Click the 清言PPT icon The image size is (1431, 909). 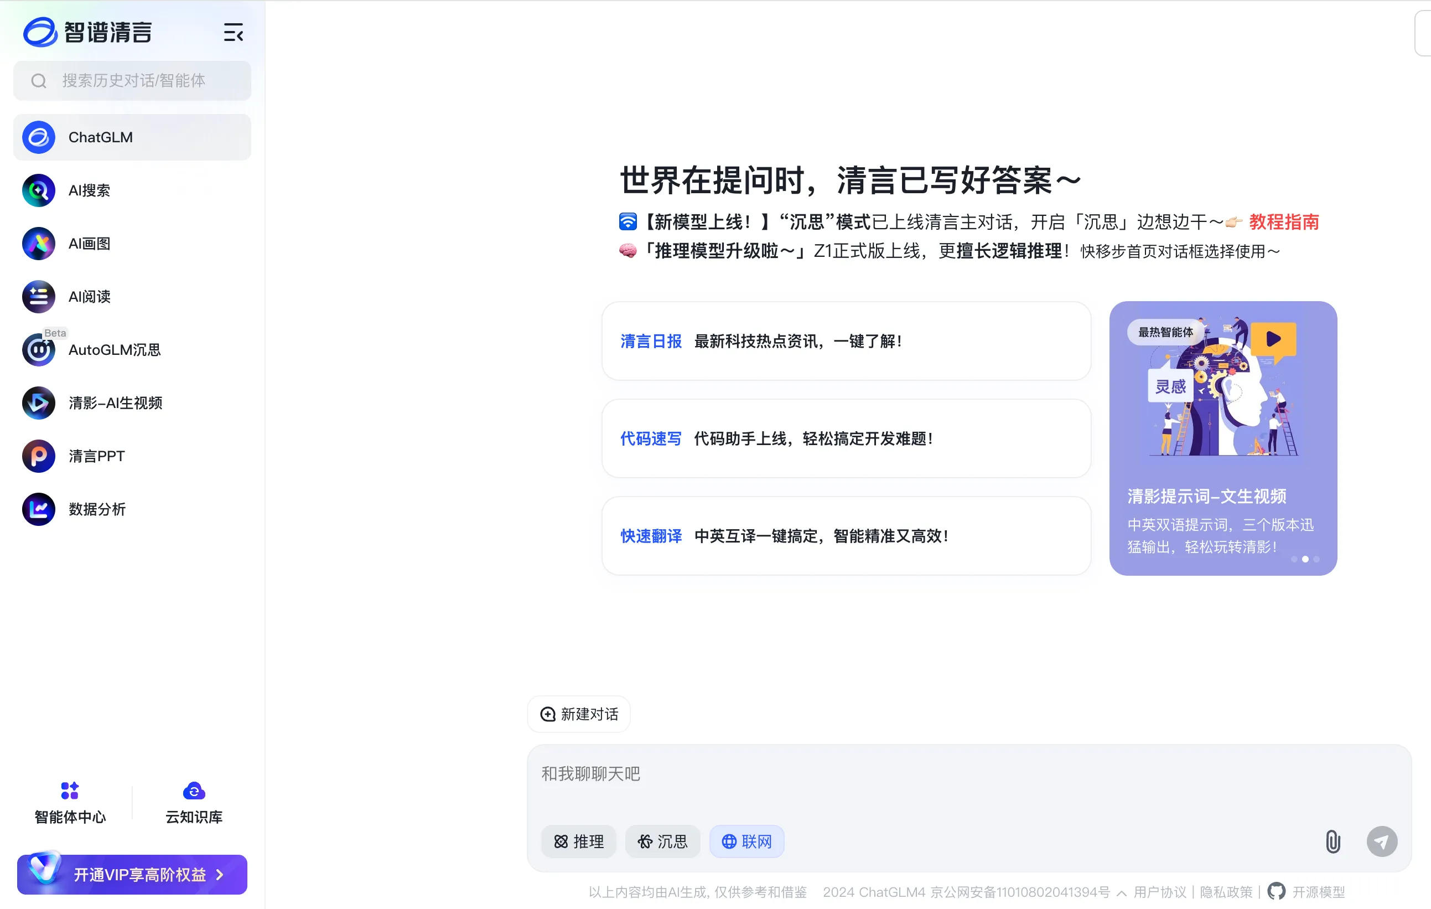[x=39, y=456]
